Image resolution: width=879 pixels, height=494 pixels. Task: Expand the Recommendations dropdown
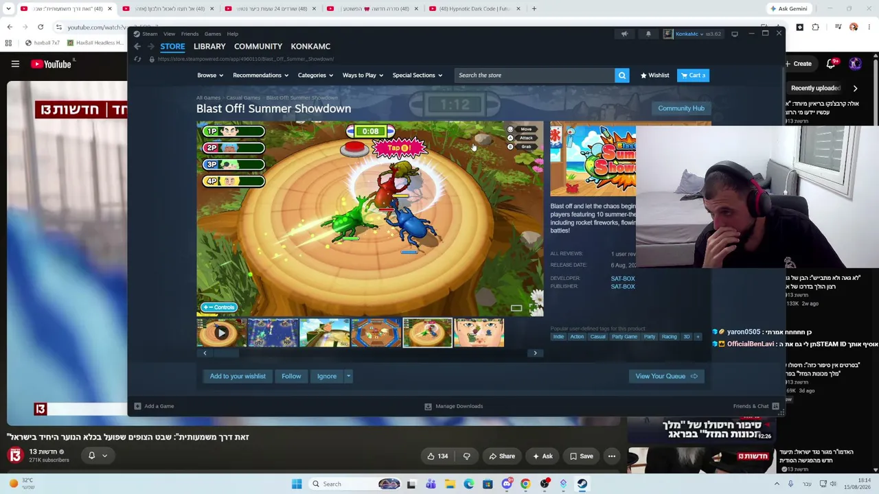(x=260, y=75)
